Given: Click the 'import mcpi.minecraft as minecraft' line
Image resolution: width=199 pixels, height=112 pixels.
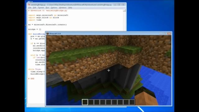Looking at the screenshot, I should (48, 15).
